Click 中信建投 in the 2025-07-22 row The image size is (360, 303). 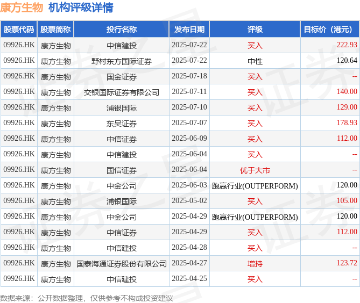pyautogui.click(x=122, y=46)
